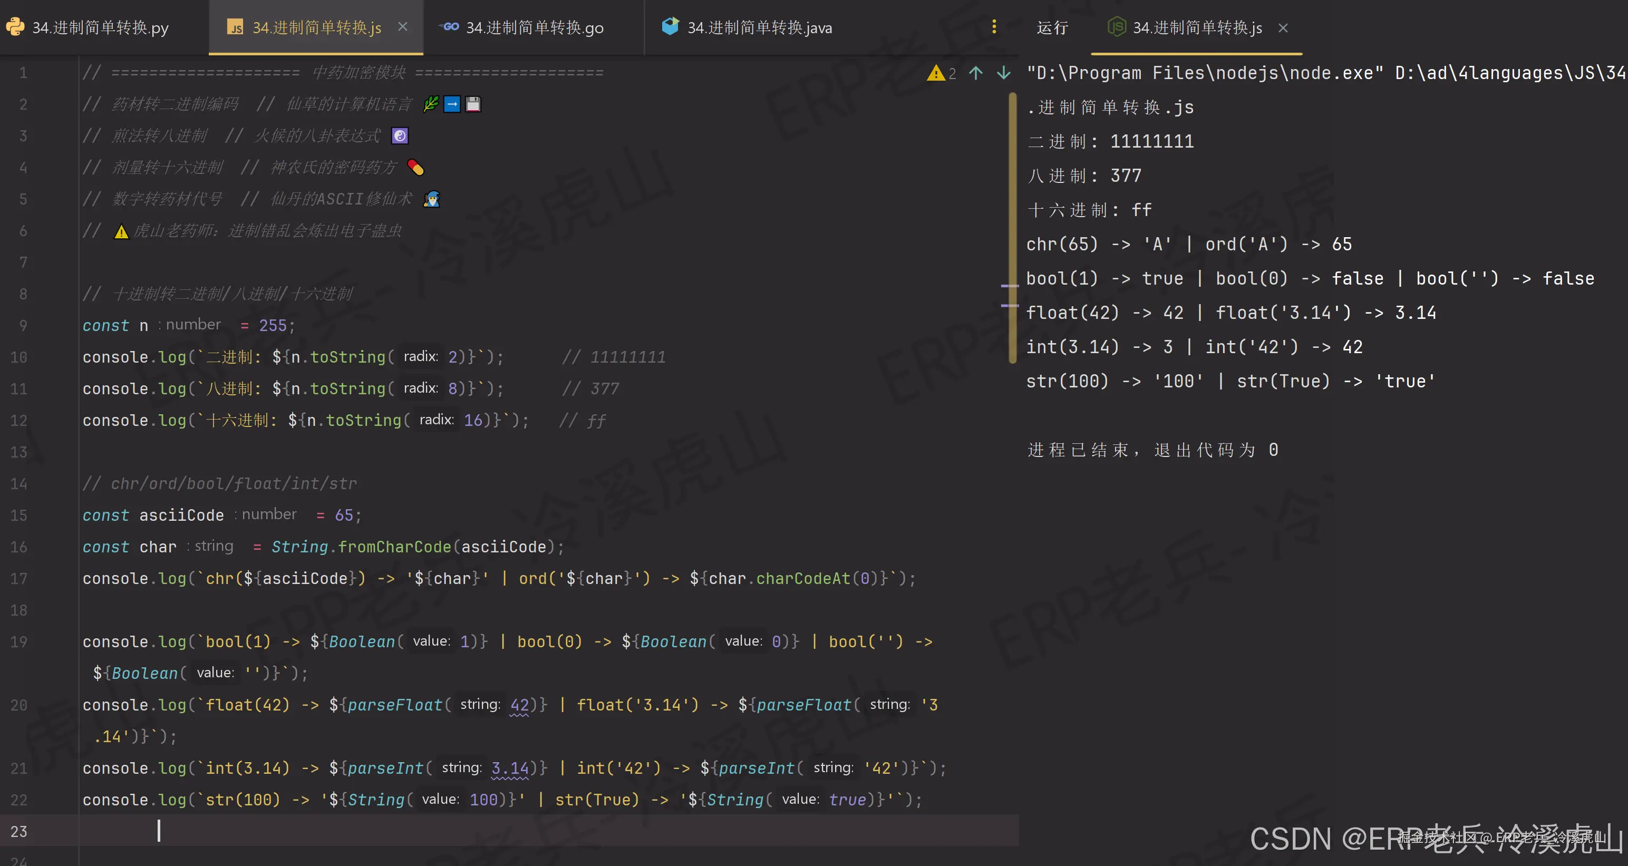Click the 运行 panel title
The width and height of the screenshot is (1628, 866).
coord(1052,28)
